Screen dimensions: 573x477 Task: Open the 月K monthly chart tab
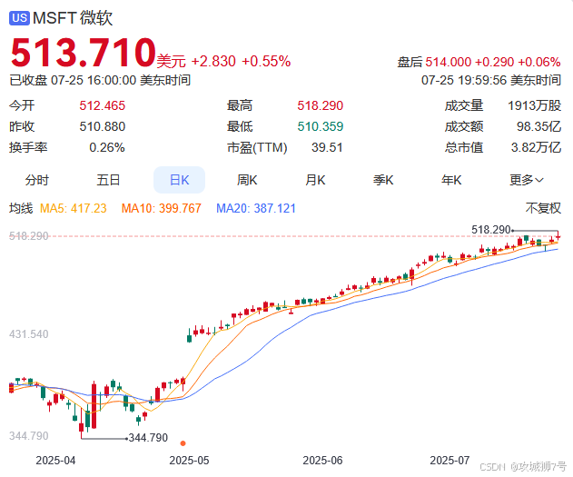(315, 180)
